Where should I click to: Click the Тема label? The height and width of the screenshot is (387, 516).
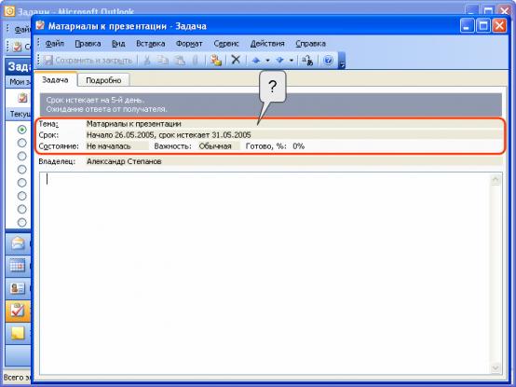point(48,124)
